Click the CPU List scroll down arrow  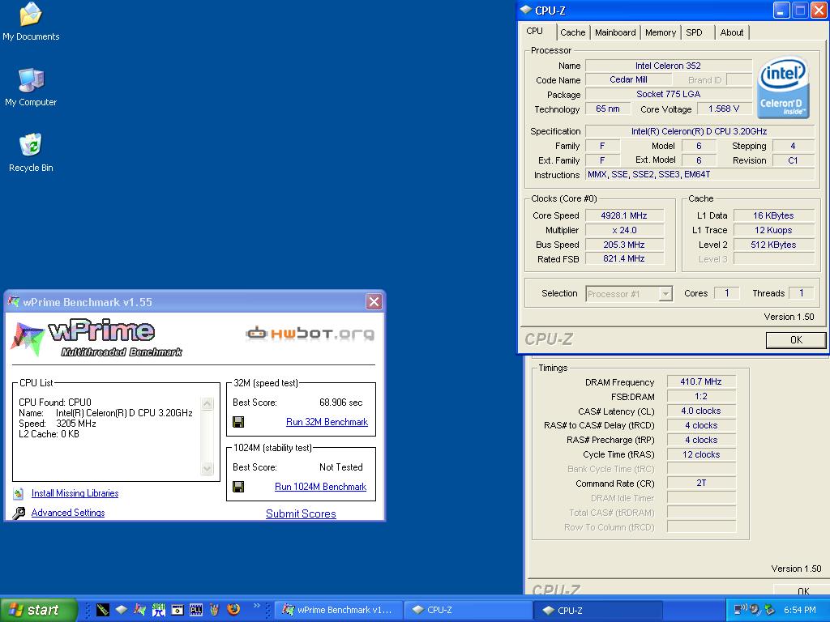tap(207, 468)
